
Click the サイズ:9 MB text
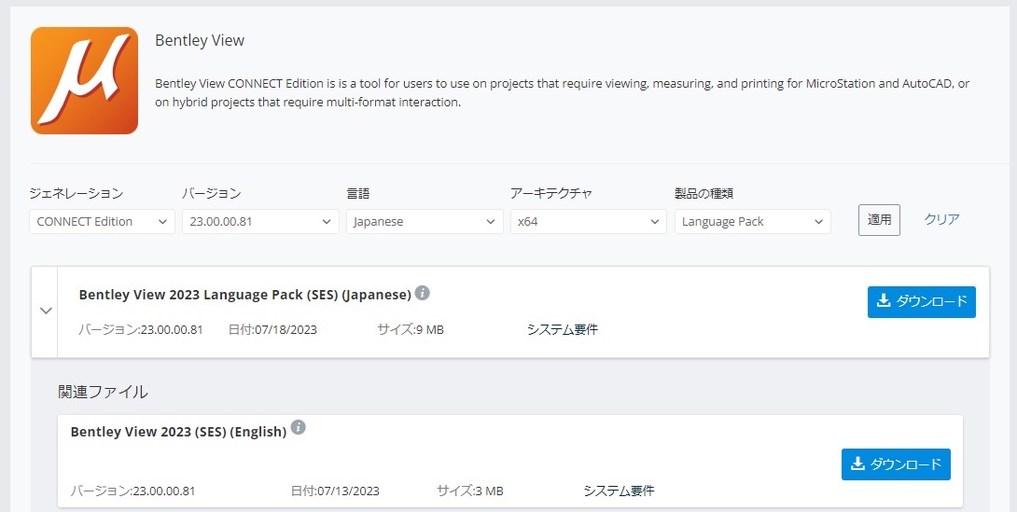click(x=411, y=329)
